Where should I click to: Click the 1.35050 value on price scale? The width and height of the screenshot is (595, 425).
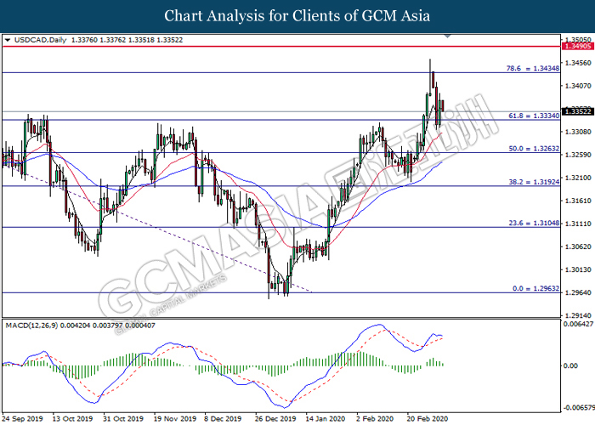[577, 39]
